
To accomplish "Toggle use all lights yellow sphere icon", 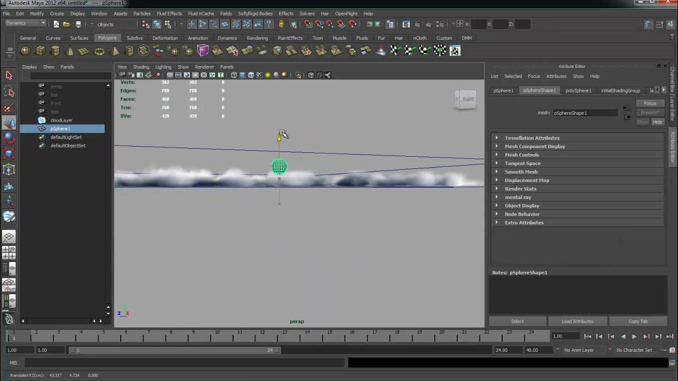I will (x=267, y=75).
